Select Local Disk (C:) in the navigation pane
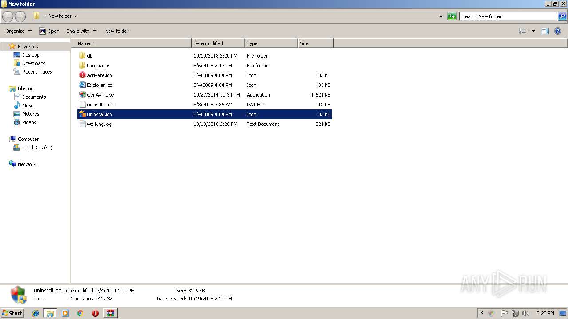 pos(37,148)
